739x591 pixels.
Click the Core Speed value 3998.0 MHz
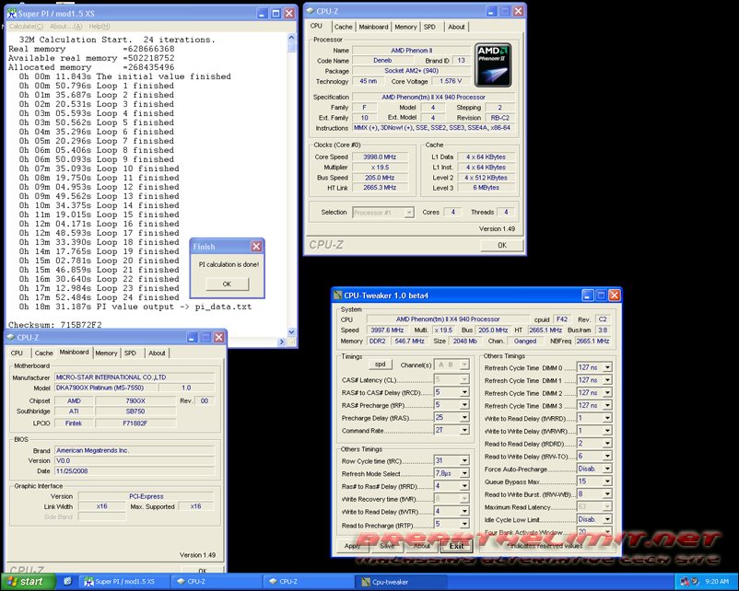pos(380,156)
